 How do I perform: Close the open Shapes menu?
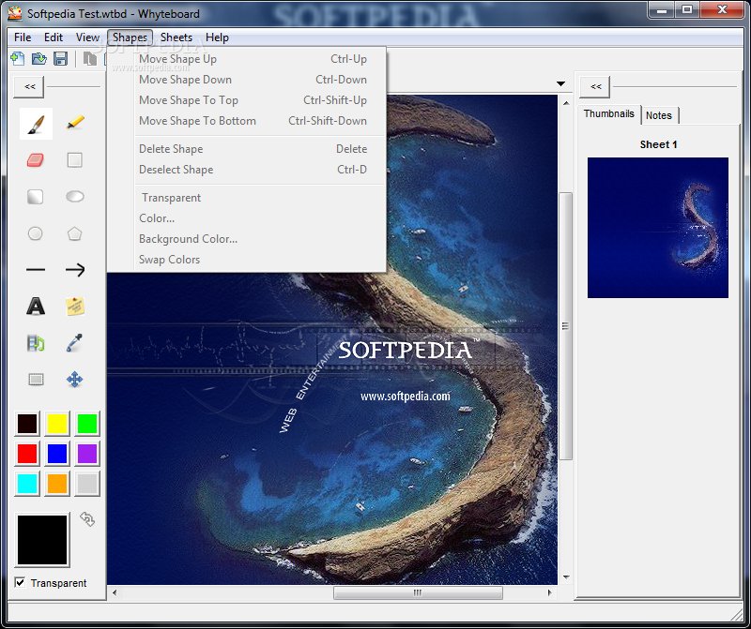tap(130, 37)
